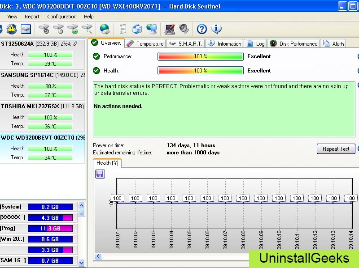Click the [Prog] partition 11.3 GB bar
359x268 pixels.
(x=50, y=228)
